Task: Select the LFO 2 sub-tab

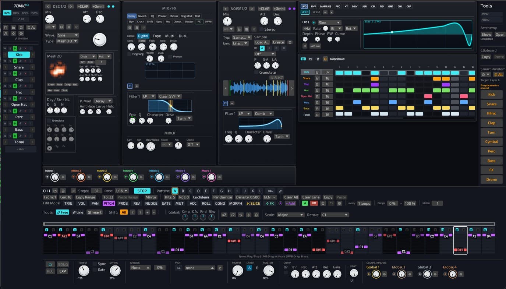Action: click(x=316, y=12)
